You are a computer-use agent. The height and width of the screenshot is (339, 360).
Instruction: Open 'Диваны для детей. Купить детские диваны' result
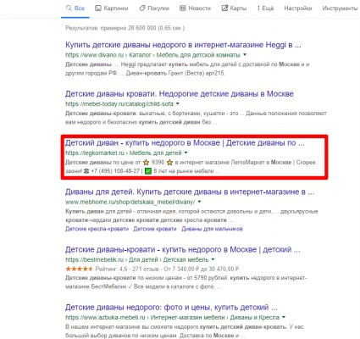point(190,192)
